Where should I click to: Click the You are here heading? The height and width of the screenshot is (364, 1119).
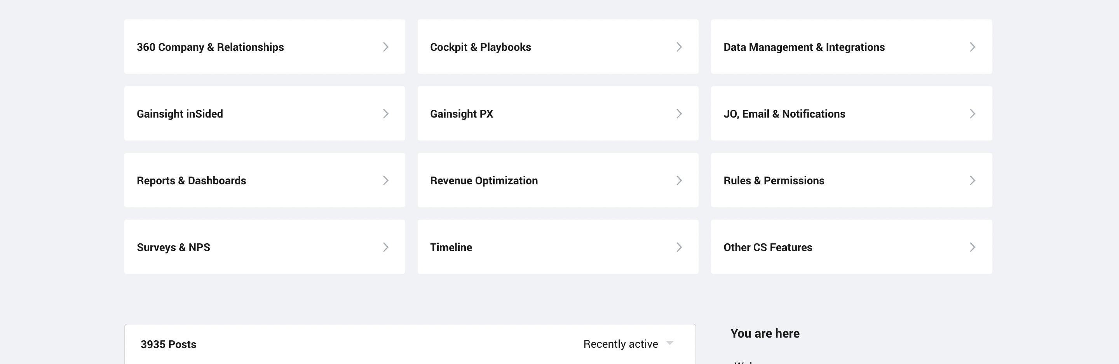click(765, 333)
